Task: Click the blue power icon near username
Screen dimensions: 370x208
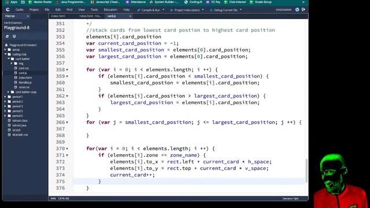Action: click(x=297, y=10)
